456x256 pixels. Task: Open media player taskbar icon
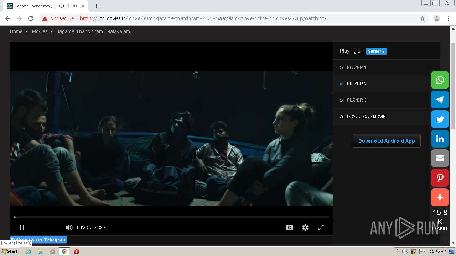(x=52, y=251)
